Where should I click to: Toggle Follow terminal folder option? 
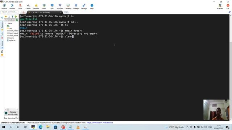point(11,118)
